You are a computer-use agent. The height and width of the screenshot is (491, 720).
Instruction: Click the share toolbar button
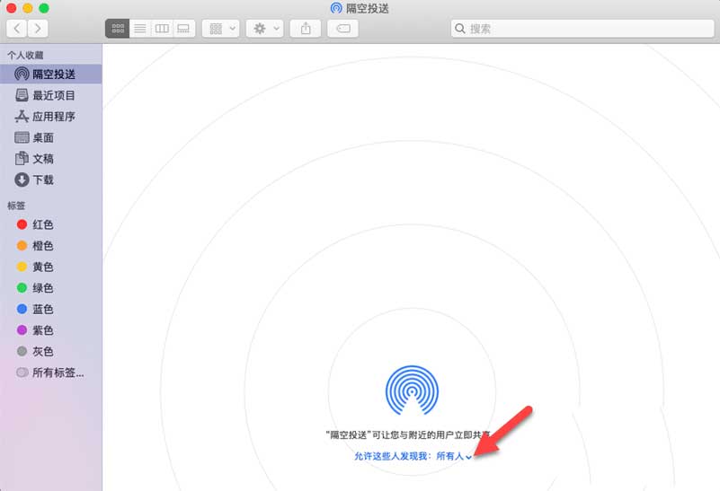point(306,29)
